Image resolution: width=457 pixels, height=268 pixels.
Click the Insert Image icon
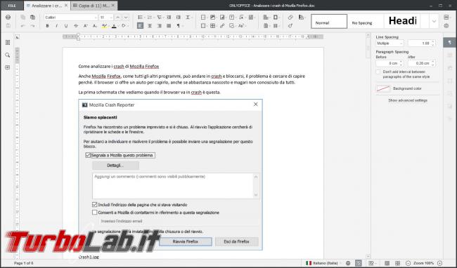coord(213,18)
